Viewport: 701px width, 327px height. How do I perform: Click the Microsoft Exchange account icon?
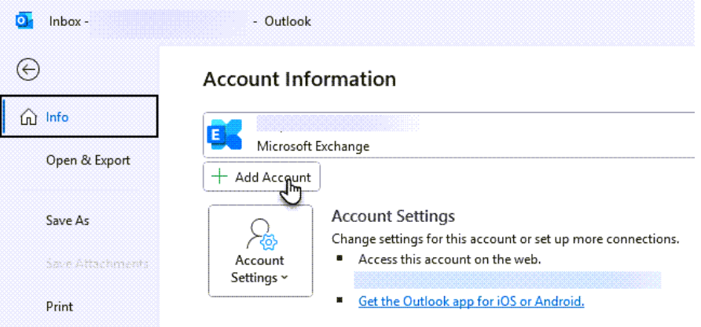coord(225,135)
